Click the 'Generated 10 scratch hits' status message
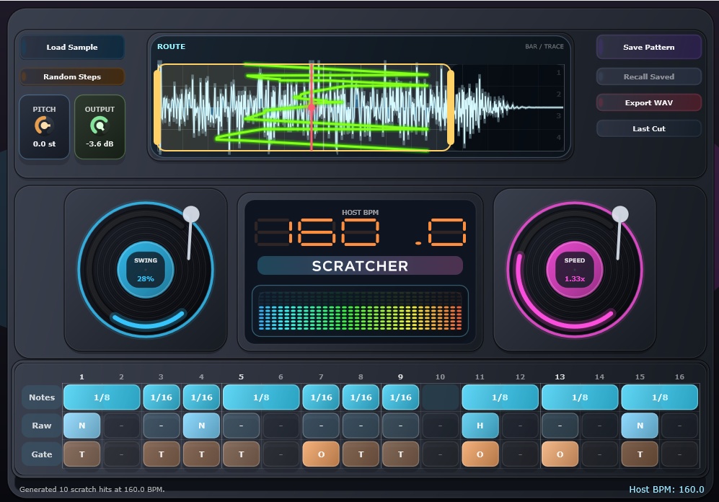Screen dimensions: 719x502 coord(92,489)
